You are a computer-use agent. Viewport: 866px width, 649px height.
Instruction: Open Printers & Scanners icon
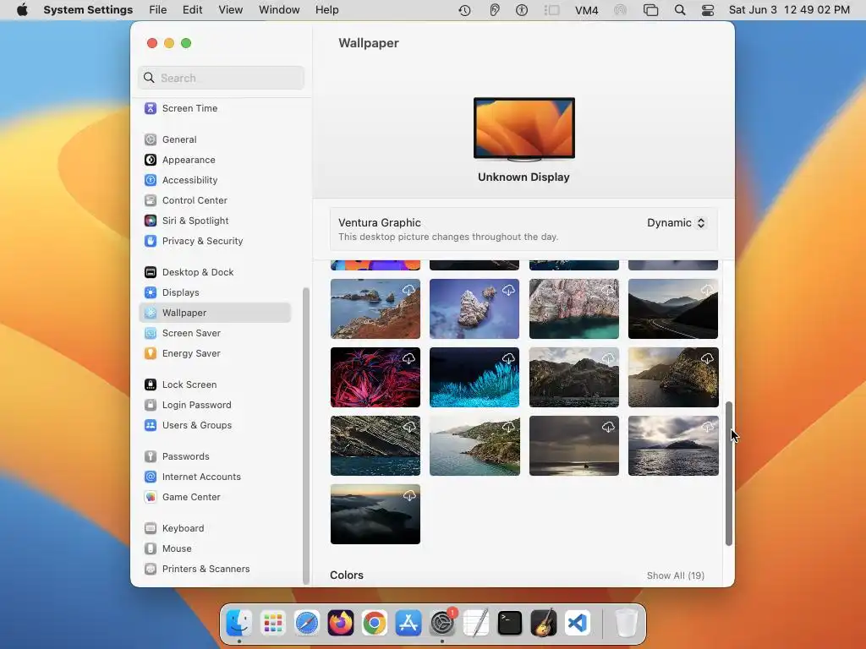tap(151, 569)
